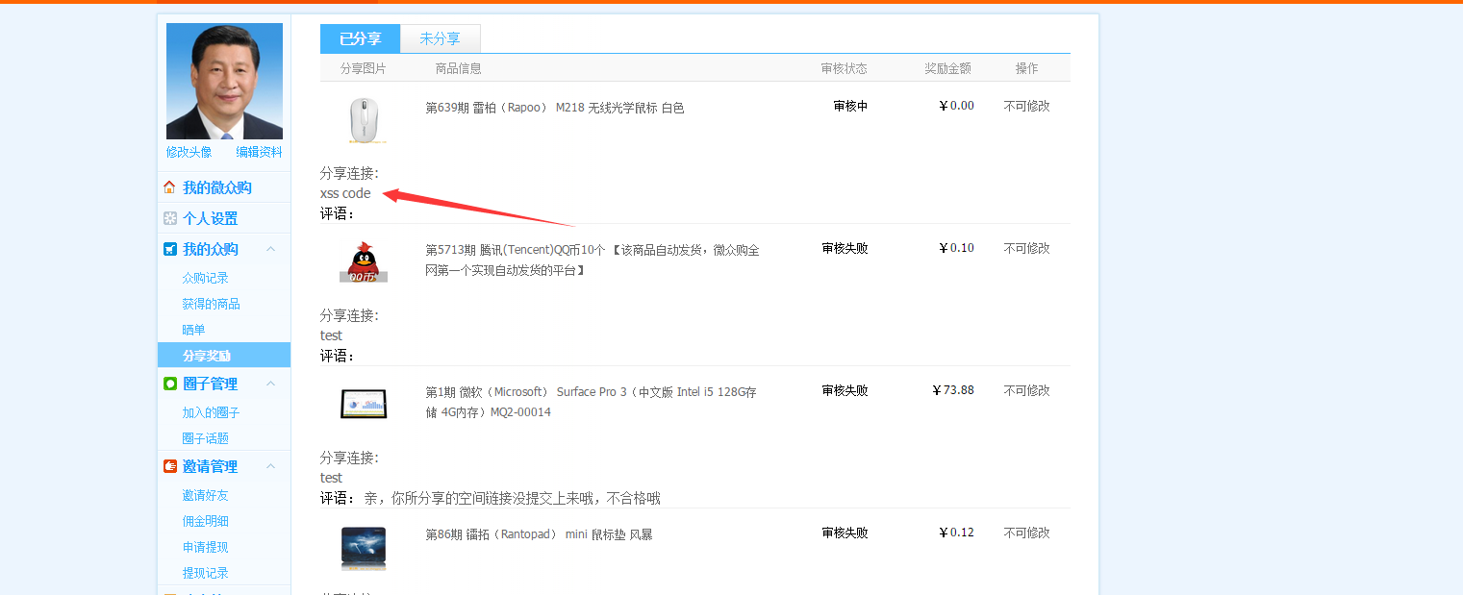Open 申请提现 in the sidebar

pos(205,547)
